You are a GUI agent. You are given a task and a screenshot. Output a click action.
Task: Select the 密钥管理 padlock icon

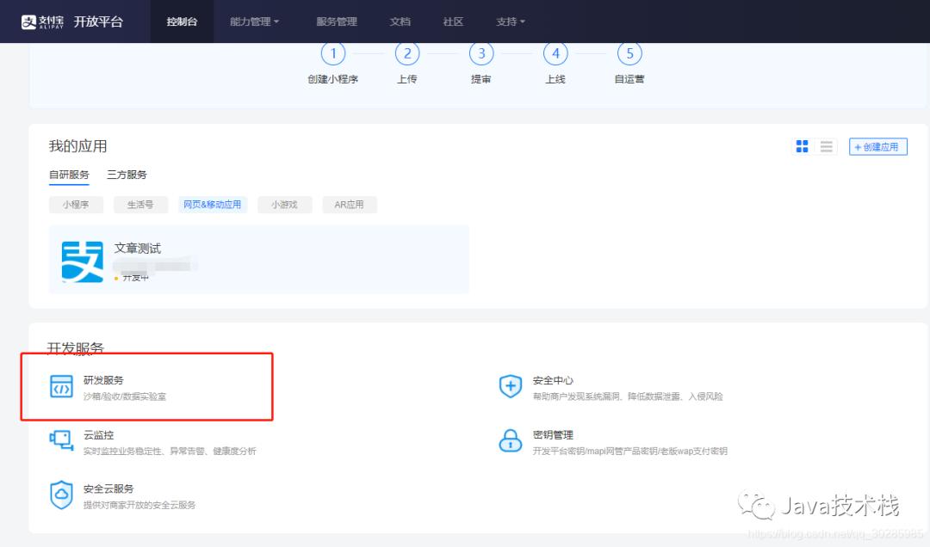tap(511, 439)
